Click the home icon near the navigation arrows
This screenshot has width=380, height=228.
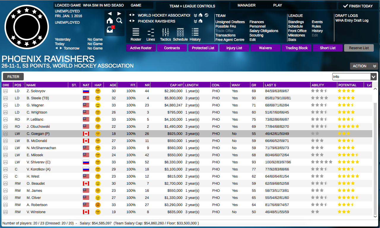[110, 21]
